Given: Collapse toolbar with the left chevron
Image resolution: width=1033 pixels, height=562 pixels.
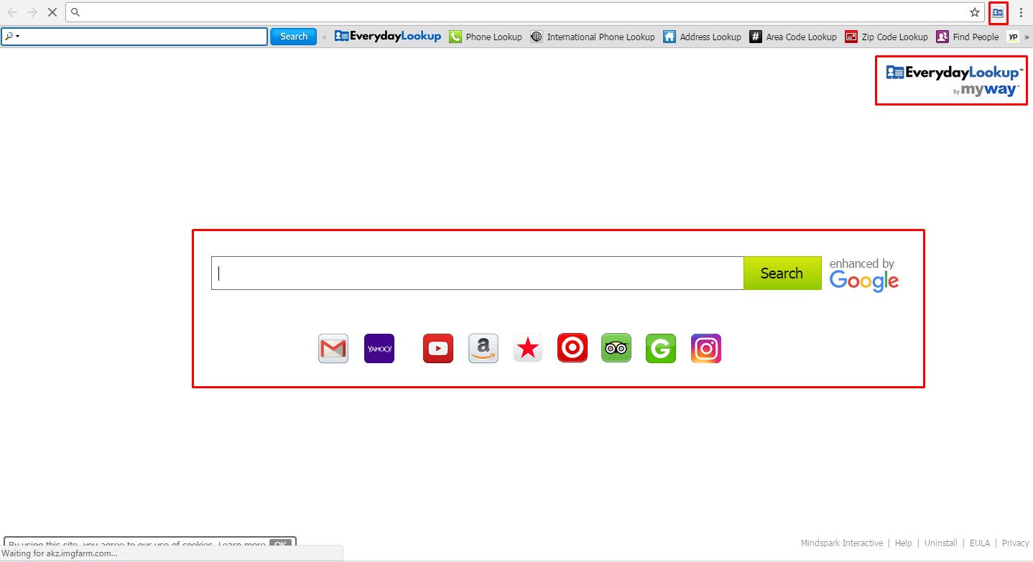Looking at the screenshot, I should [x=325, y=37].
